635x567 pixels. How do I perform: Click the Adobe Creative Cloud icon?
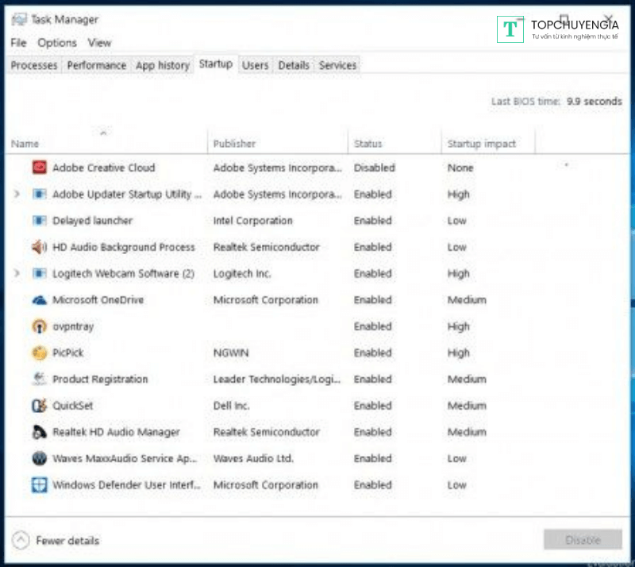coord(40,168)
